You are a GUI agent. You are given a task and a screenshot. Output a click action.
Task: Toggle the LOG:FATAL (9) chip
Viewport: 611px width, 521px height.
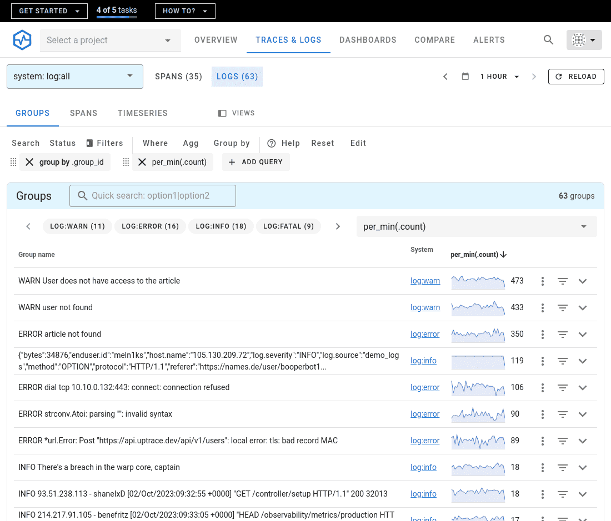point(288,226)
